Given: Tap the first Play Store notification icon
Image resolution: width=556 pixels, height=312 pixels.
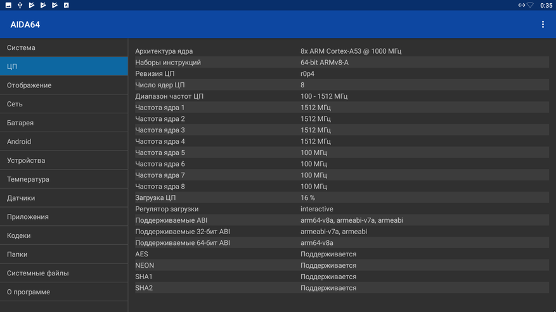Looking at the screenshot, I should coord(32,5).
